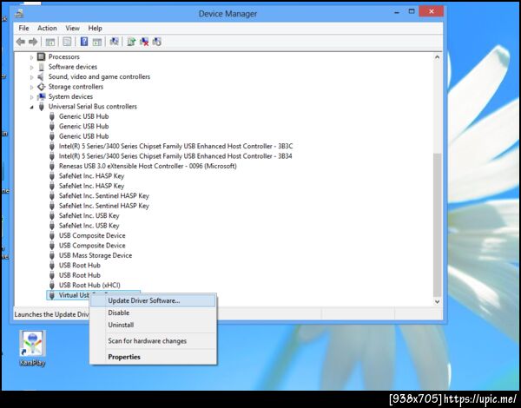Collapse the Universal Serial Bus controllers node
Image resolution: width=521 pixels, height=408 pixels.
point(32,107)
